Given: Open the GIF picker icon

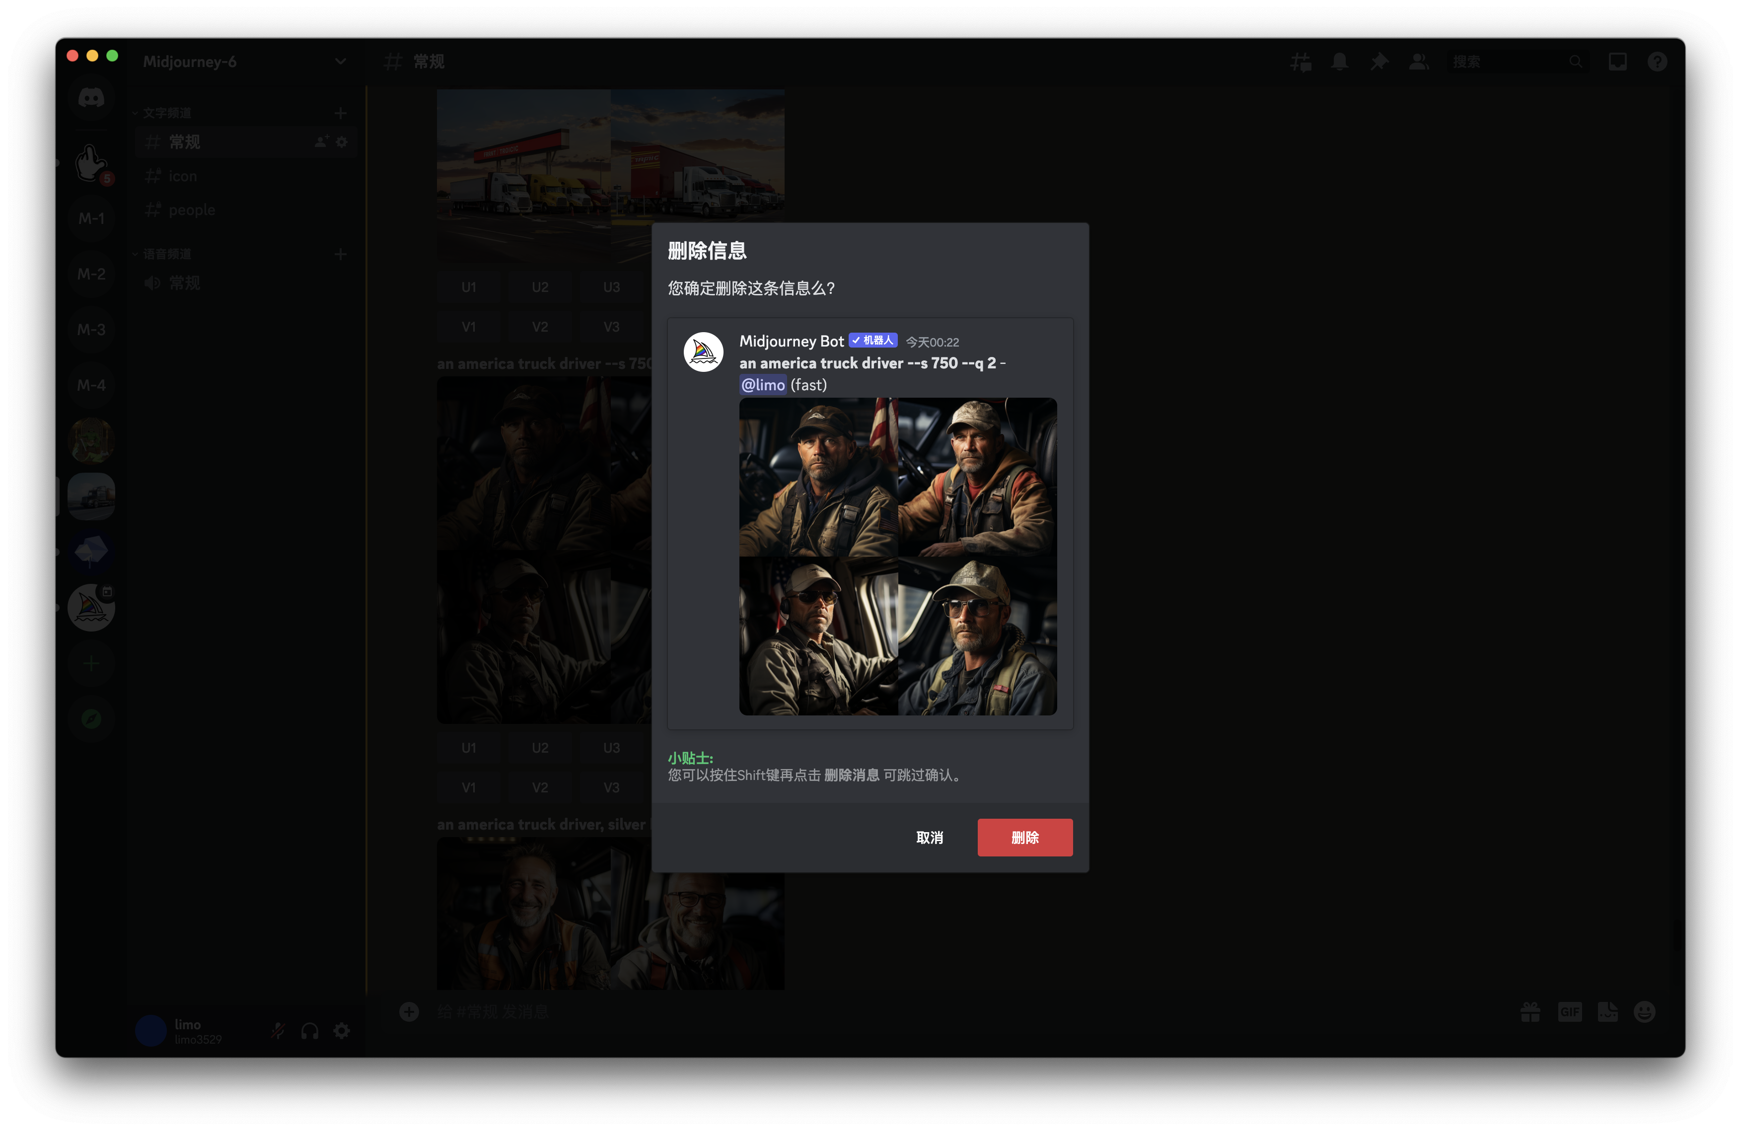Looking at the screenshot, I should coord(1569,1012).
